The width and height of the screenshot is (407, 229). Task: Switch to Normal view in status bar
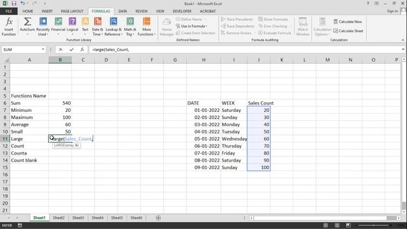[326, 225]
